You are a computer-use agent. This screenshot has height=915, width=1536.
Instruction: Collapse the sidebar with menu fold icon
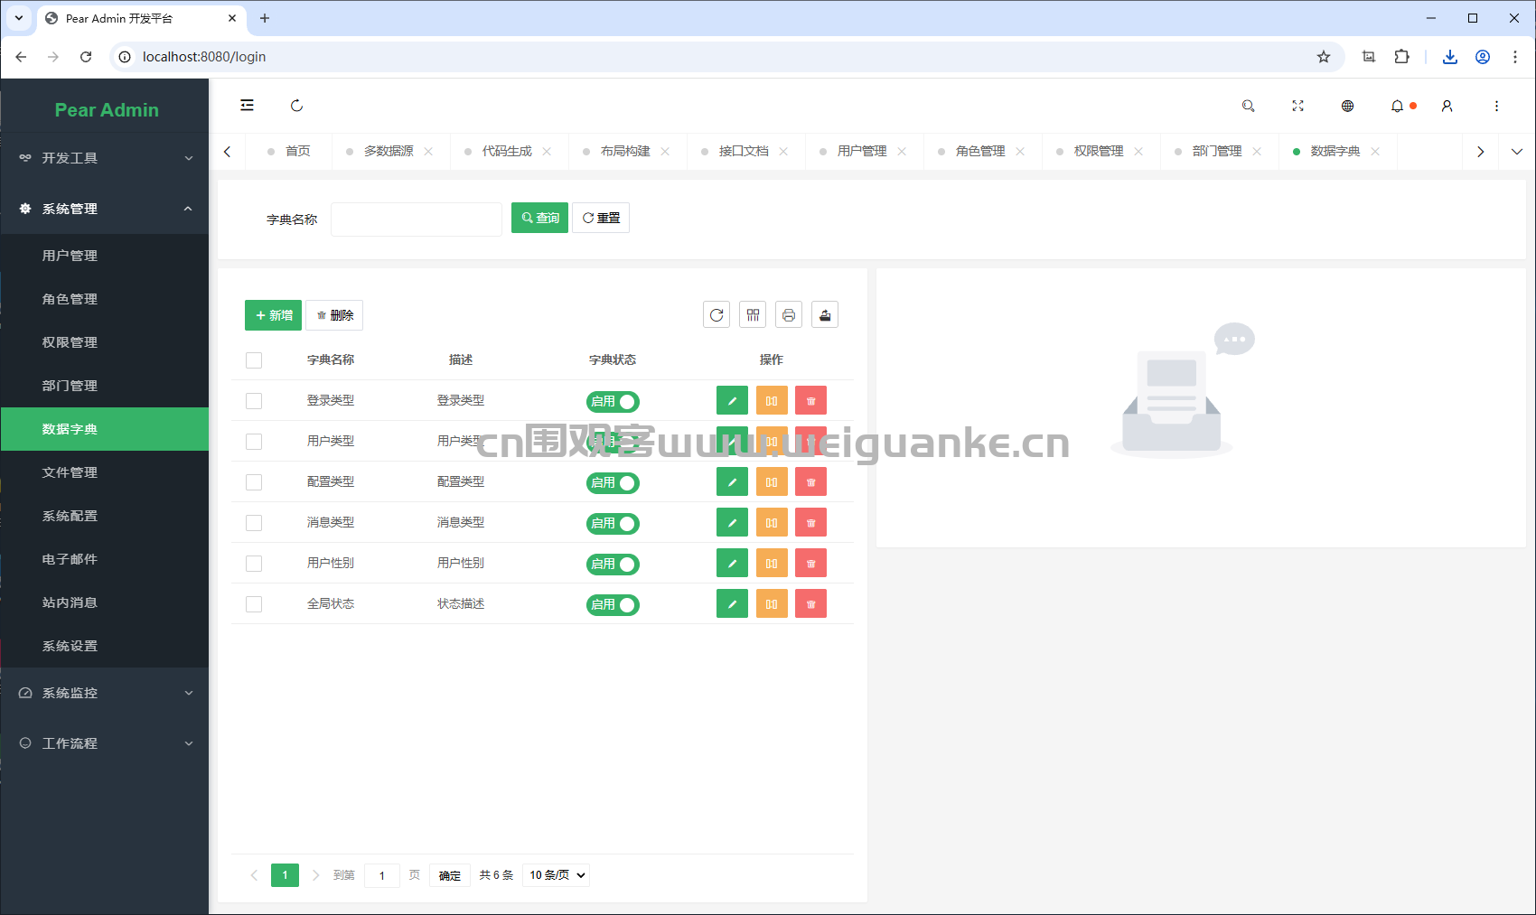click(x=247, y=106)
